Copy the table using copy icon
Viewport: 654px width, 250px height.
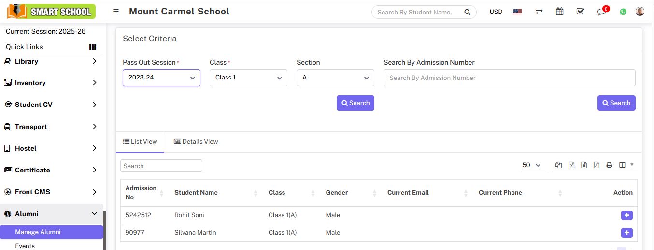pyautogui.click(x=559, y=165)
